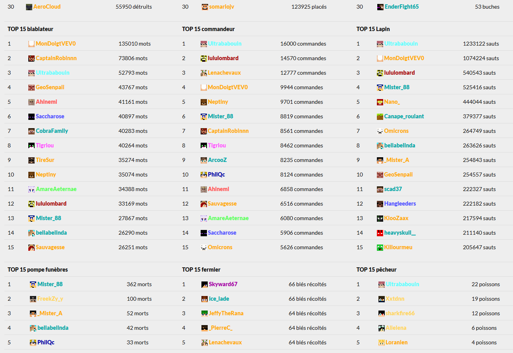Open the scad37 player link
The width and height of the screenshot is (513, 353).
pos(393,189)
